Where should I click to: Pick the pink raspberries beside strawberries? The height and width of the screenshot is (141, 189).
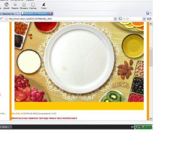(x=38, y=95)
